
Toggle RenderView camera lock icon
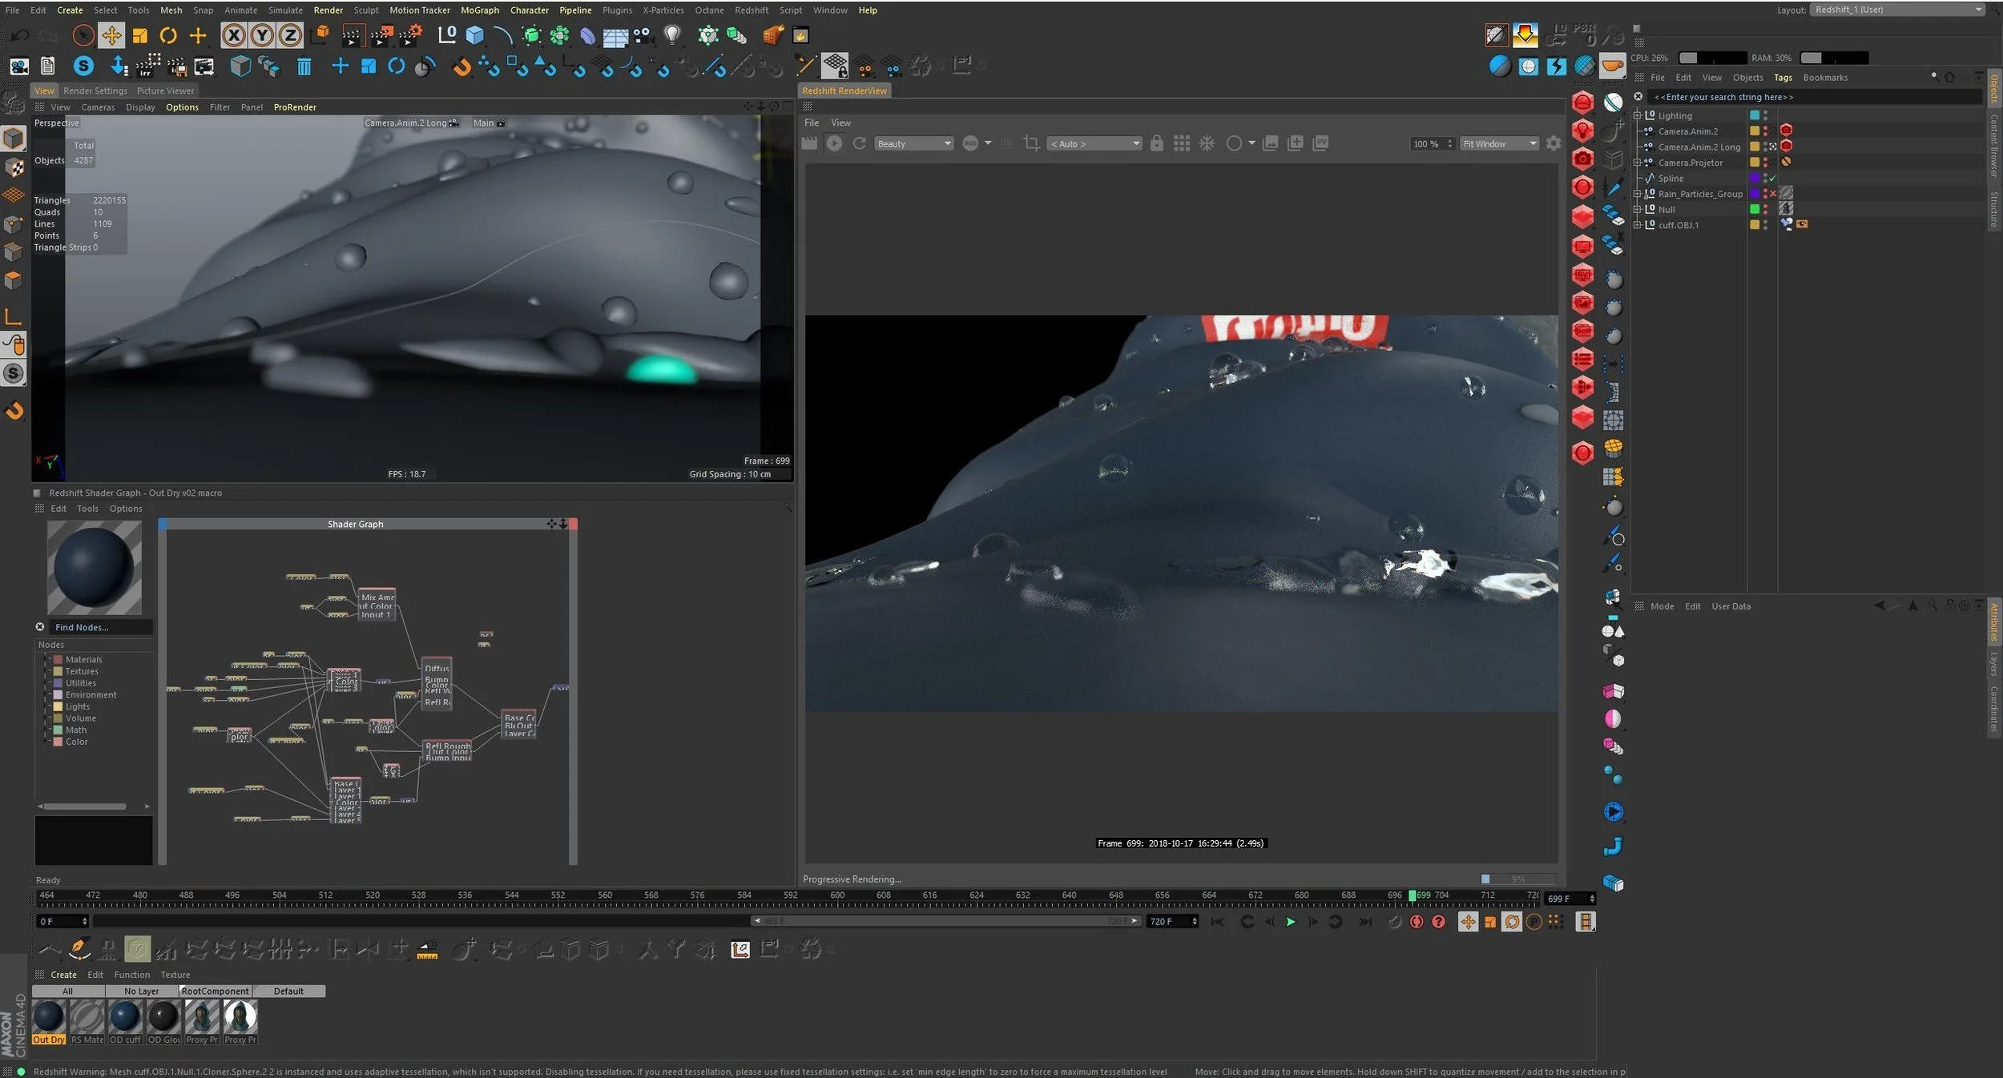click(1156, 143)
